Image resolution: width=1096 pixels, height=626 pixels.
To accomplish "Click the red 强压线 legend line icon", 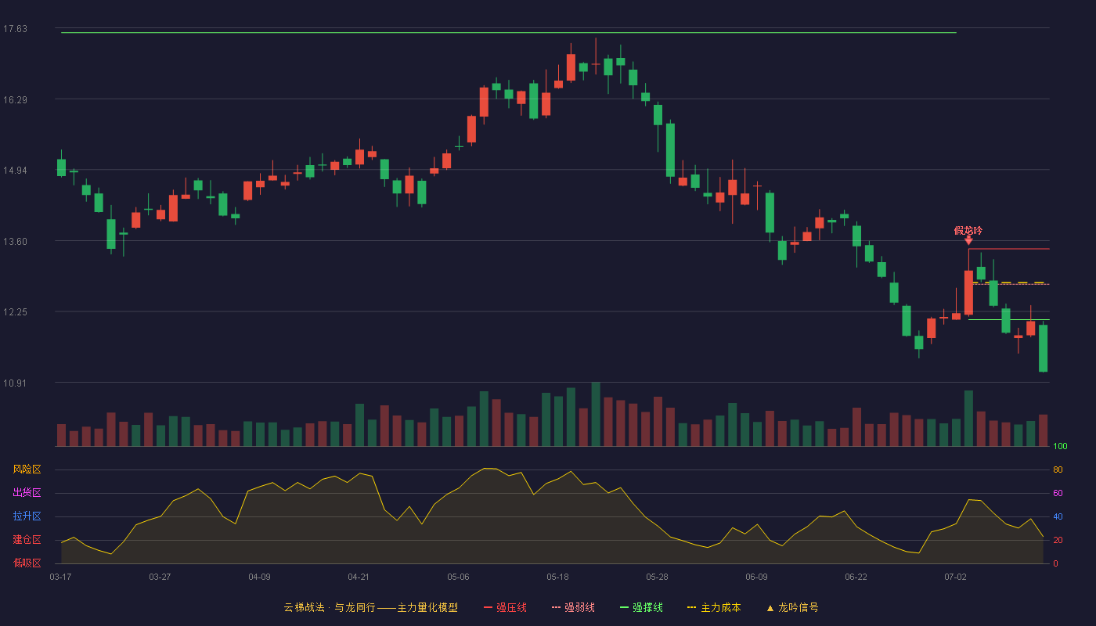I will click(x=488, y=608).
